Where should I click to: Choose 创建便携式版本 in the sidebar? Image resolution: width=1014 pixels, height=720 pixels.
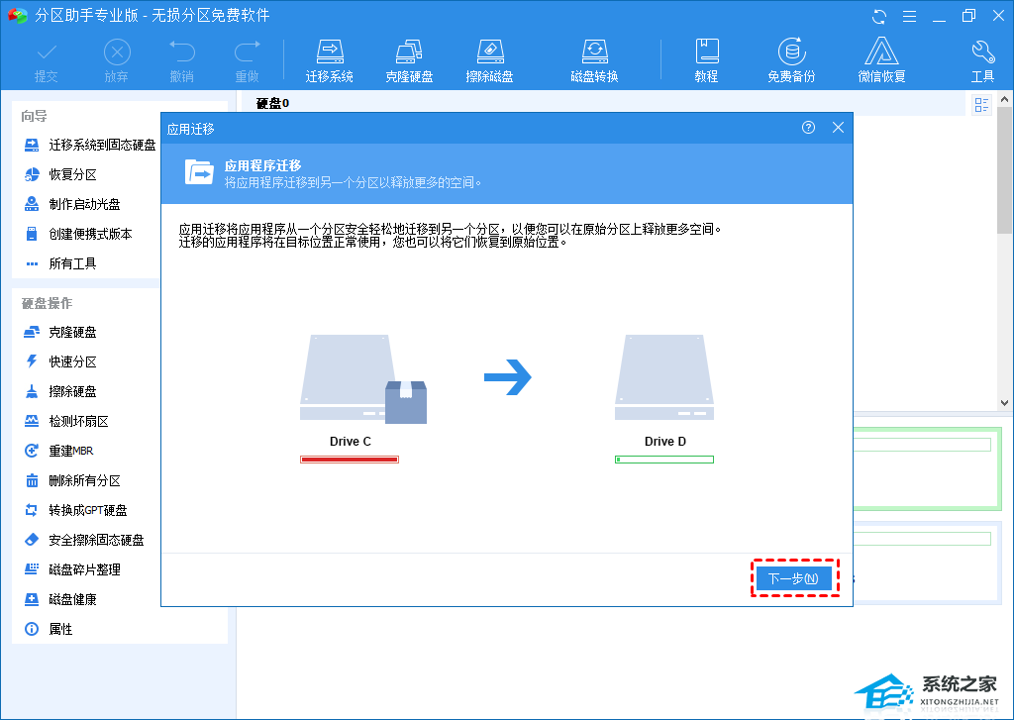pos(77,234)
